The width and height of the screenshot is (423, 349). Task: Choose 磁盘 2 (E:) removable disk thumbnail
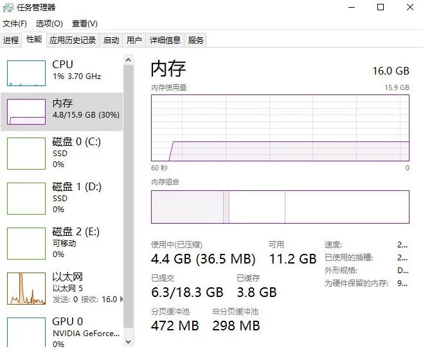coord(26,243)
